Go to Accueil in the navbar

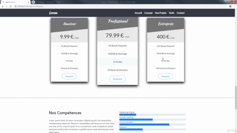click(x=138, y=13)
